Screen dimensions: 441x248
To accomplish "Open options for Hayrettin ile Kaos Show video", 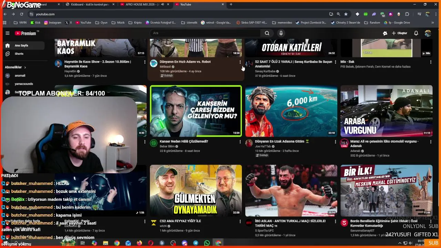I will [145, 62].
